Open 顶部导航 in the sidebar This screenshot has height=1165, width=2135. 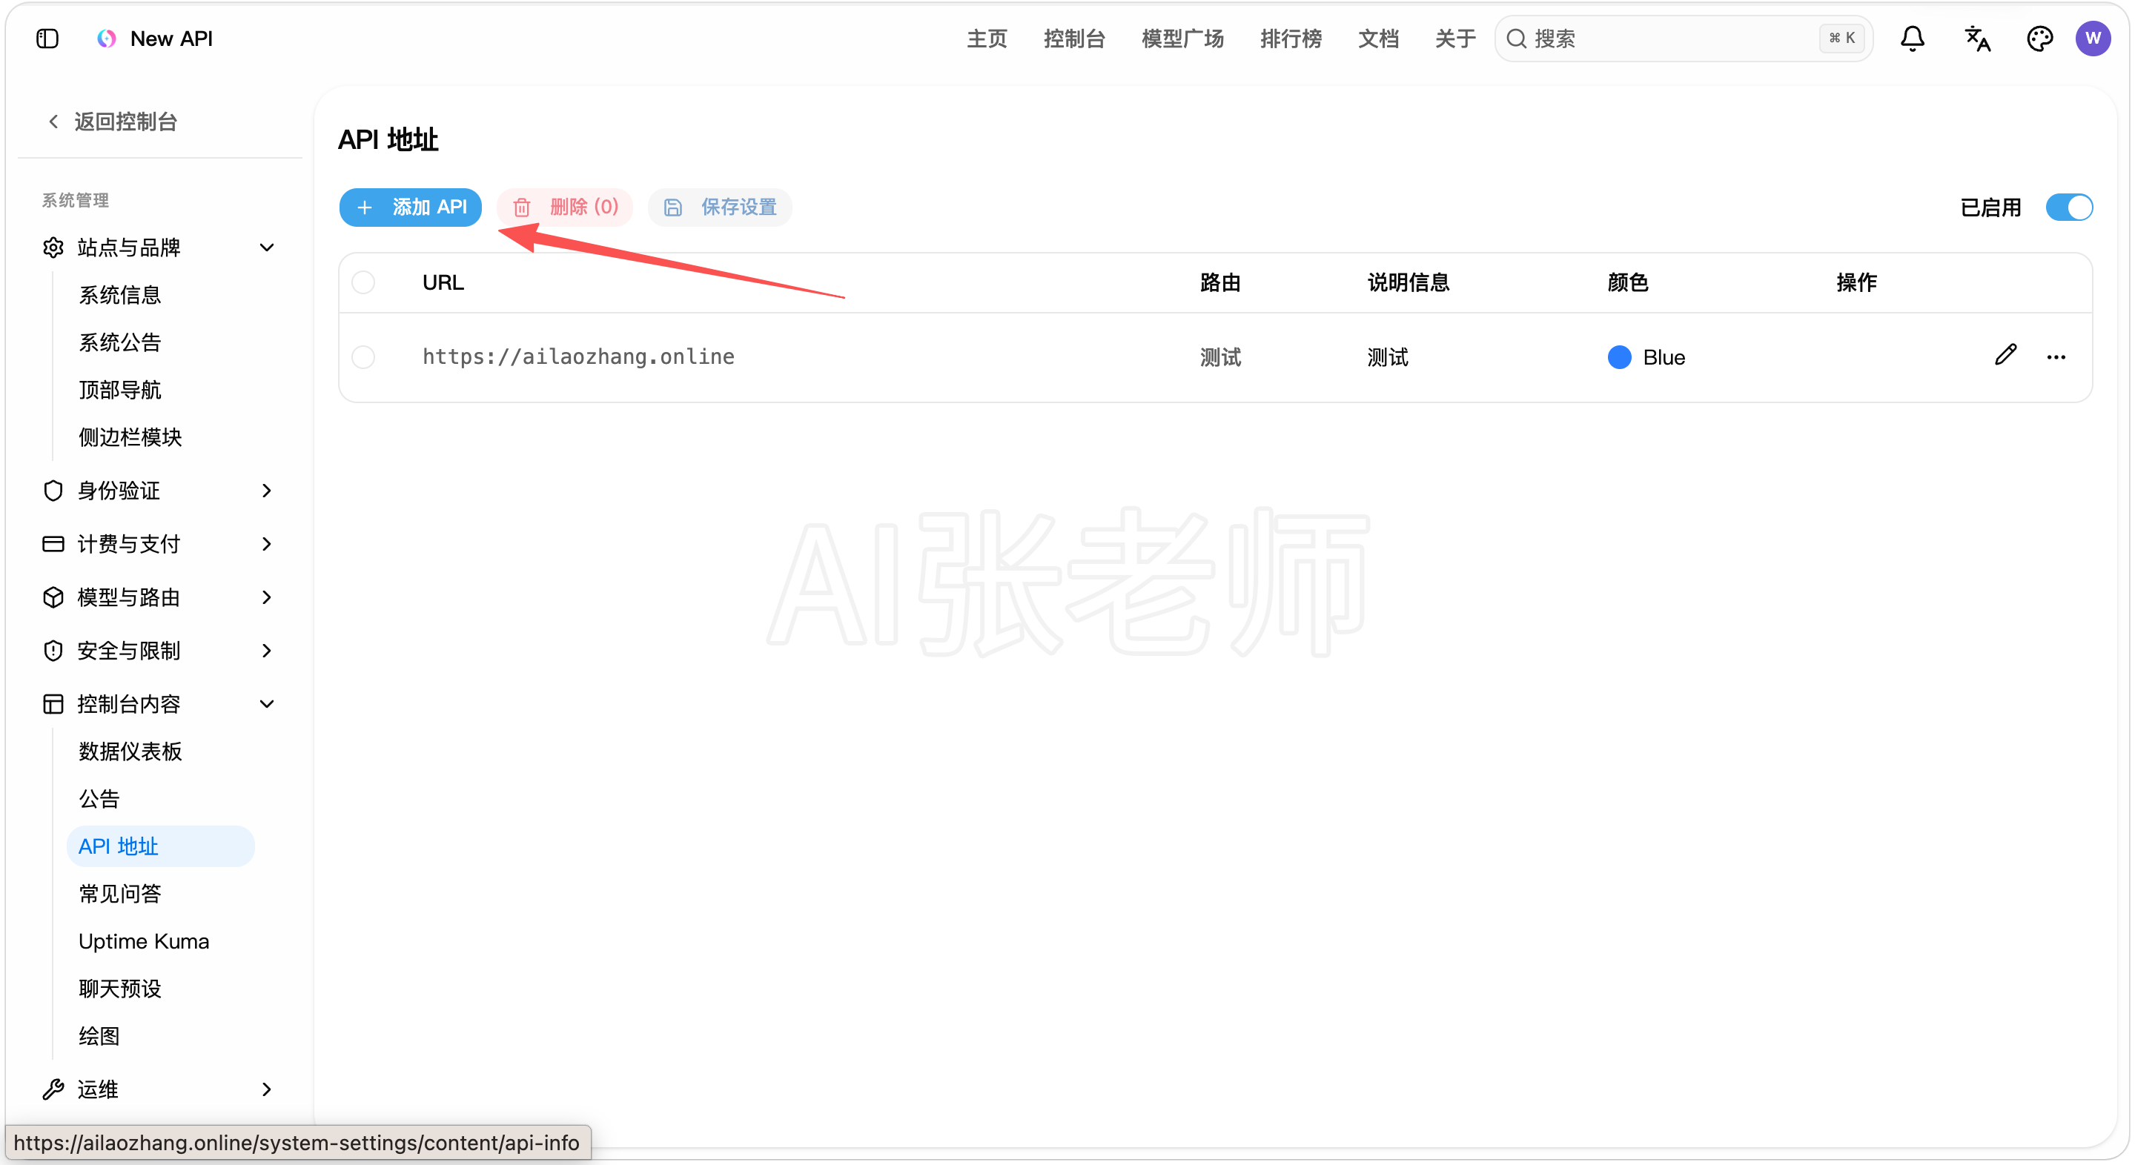point(119,389)
